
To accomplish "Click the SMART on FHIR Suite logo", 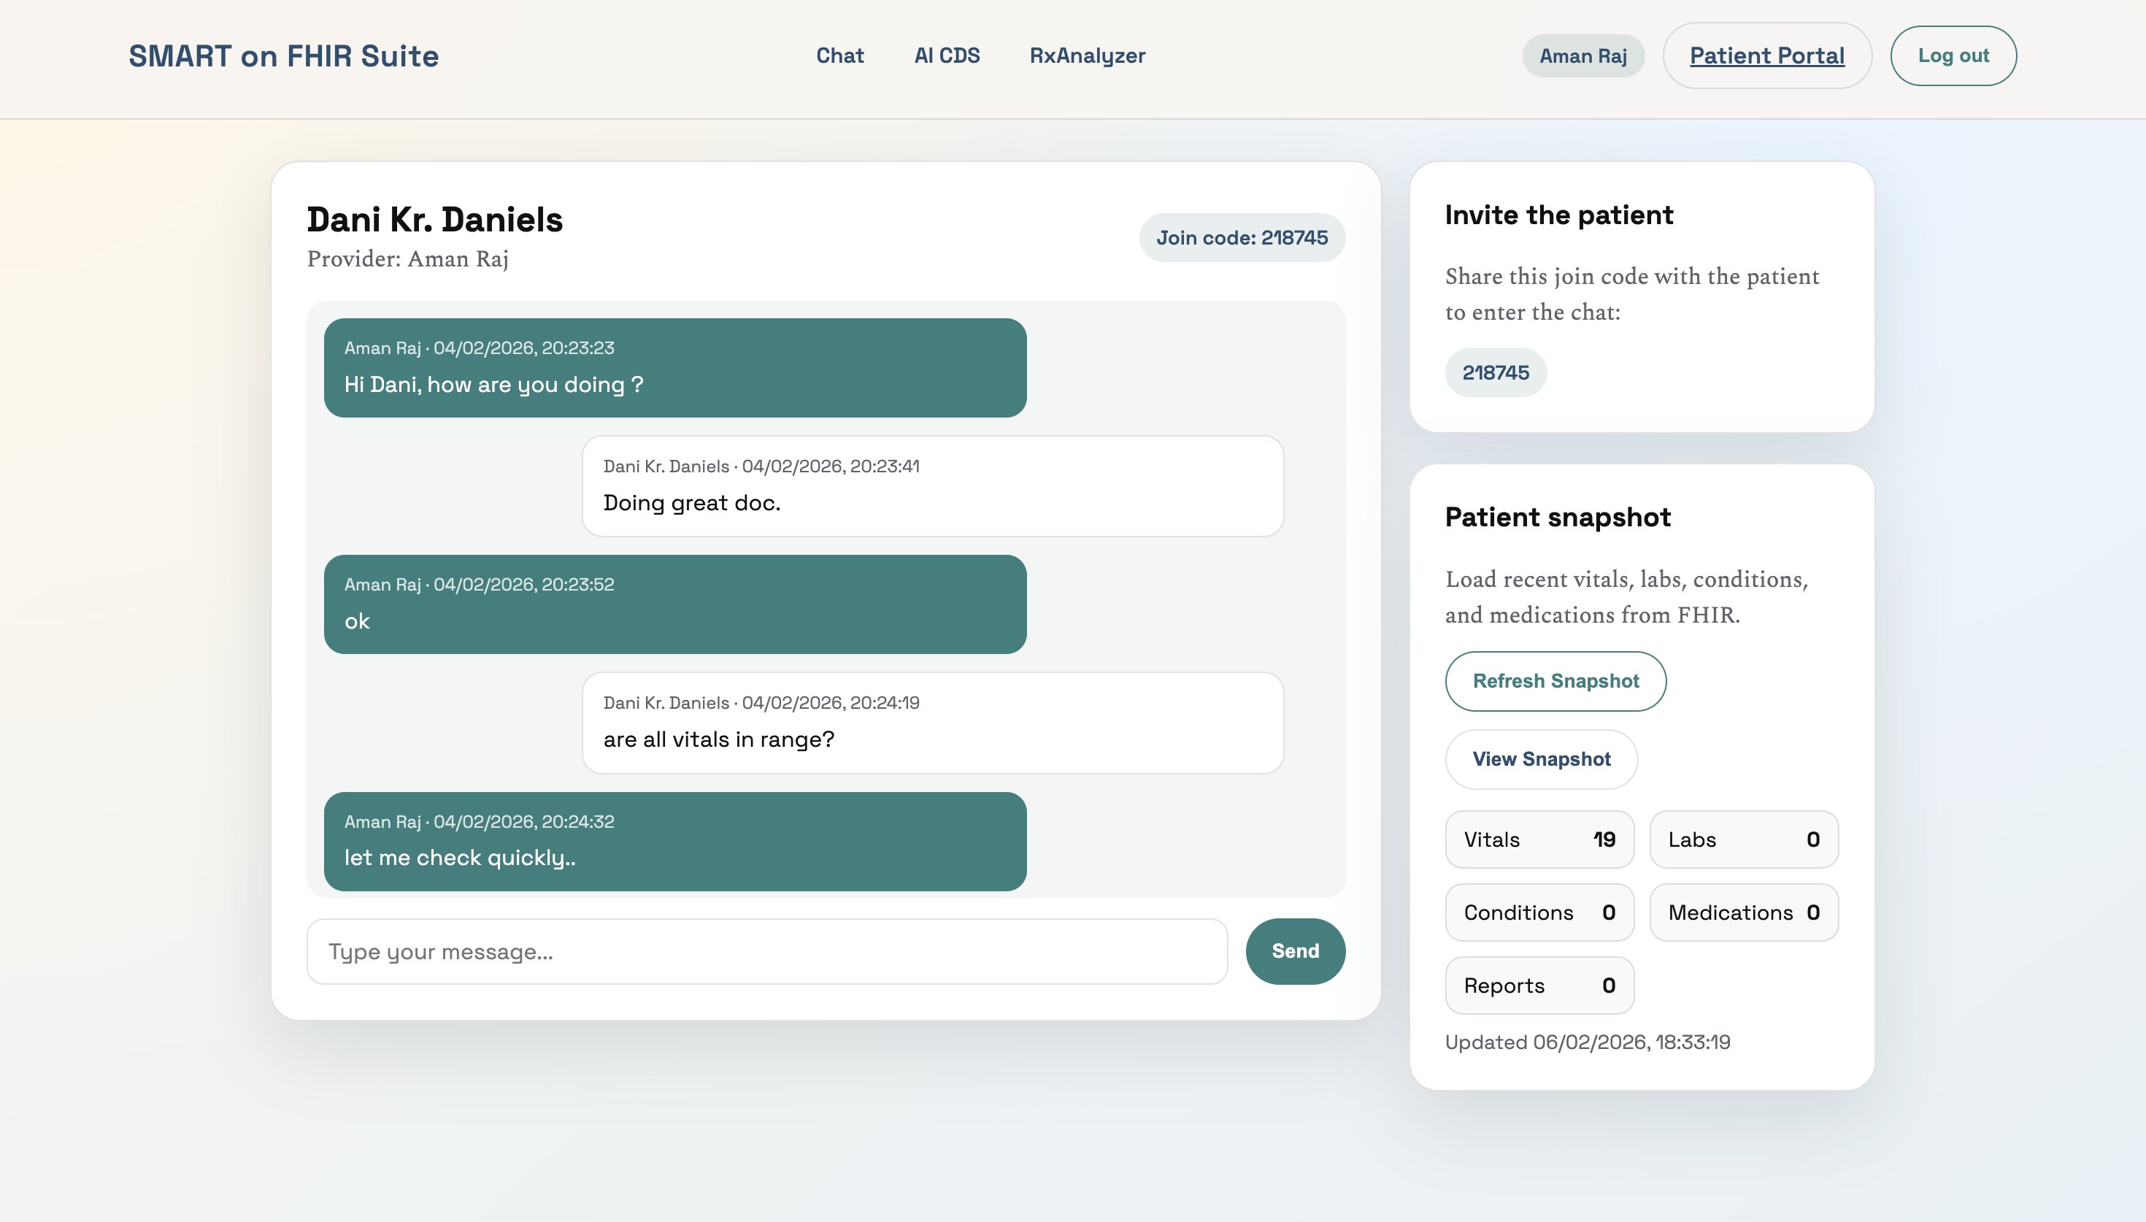I will click(282, 55).
